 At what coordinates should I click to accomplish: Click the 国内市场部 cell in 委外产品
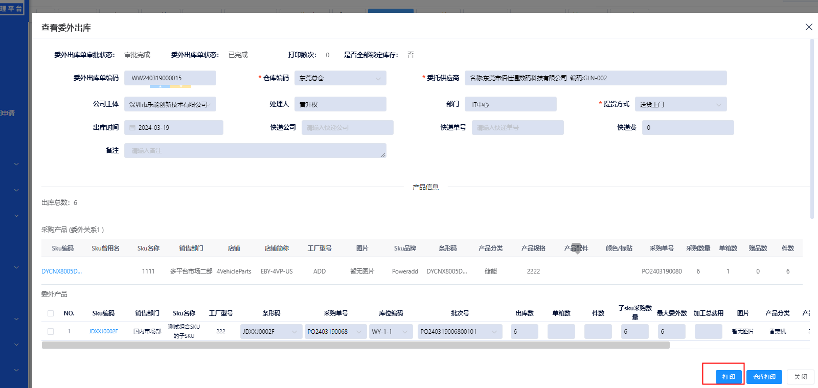(x=147, y=332)
